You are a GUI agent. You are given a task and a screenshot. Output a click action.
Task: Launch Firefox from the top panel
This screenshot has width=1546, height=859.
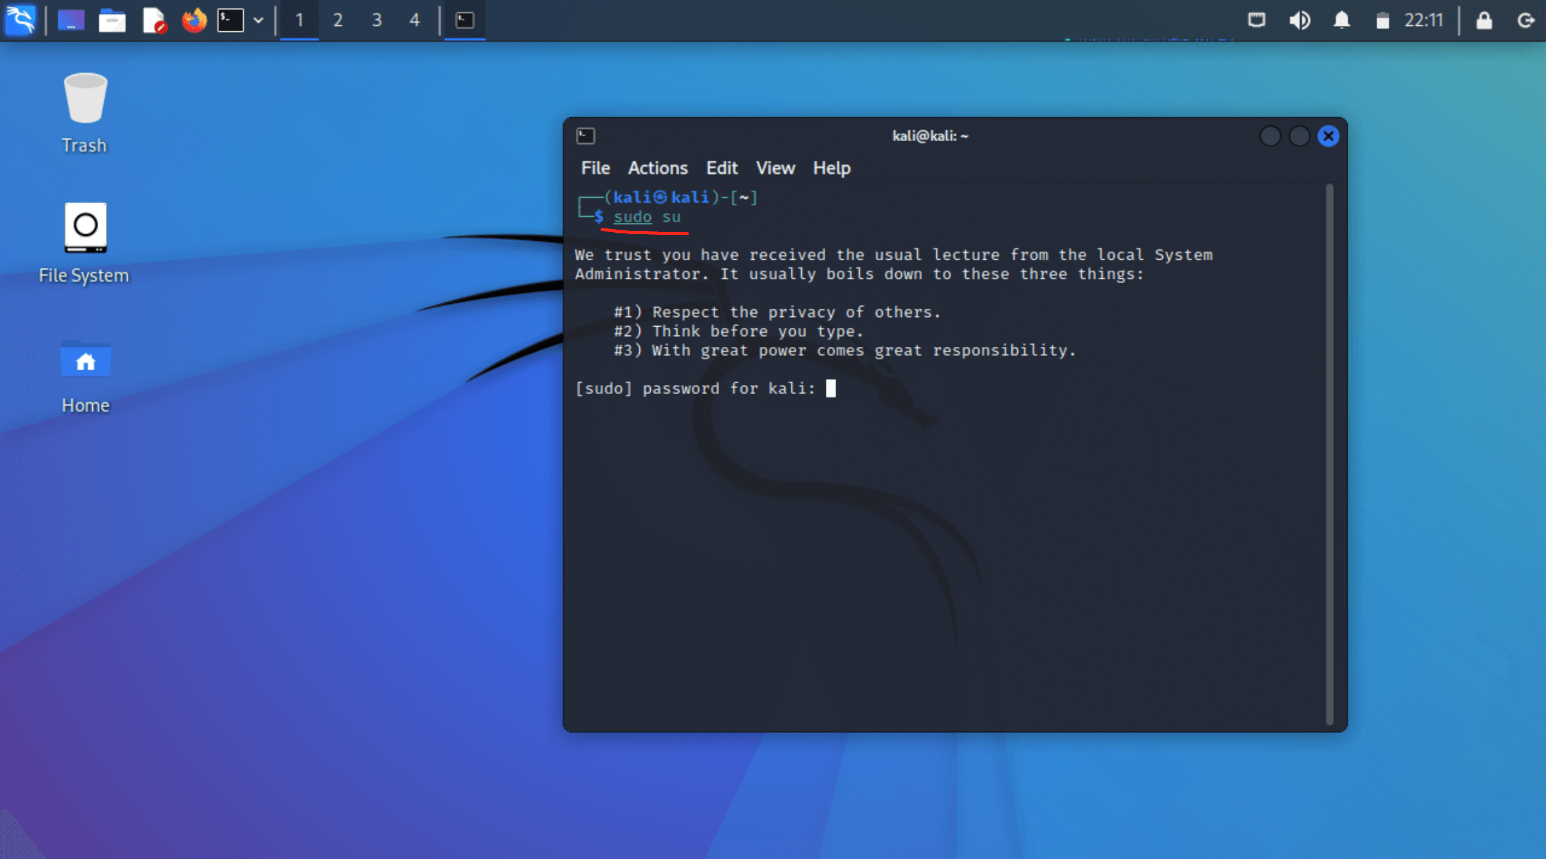(194, 20)
